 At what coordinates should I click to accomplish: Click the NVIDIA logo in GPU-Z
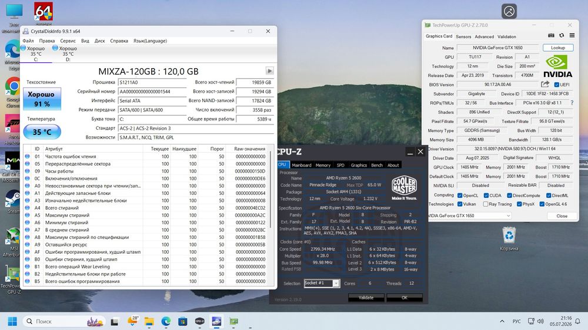[558, 66]
